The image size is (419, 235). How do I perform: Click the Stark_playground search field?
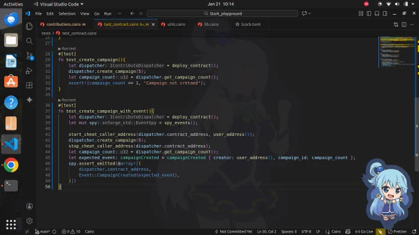coord(222,14)
